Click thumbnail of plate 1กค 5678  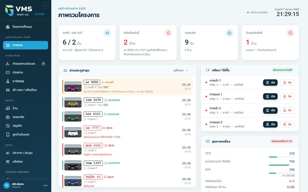[73, 102]
